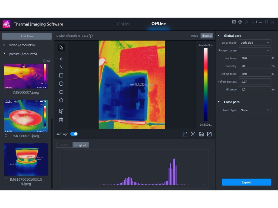The width and height of the screenshot is (278, 208).
Task: Open the device information info icon
Action: point(91,36)
